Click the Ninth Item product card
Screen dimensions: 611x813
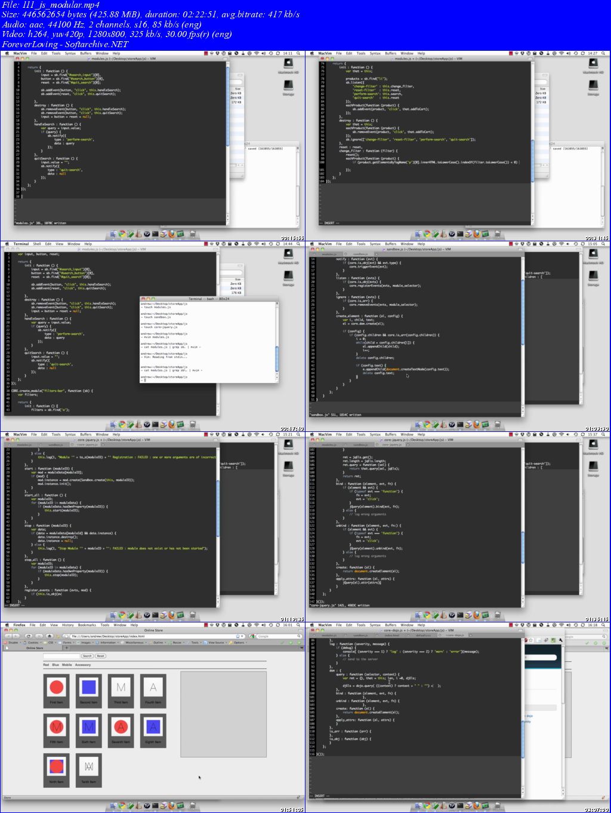(x=57, y=769)
